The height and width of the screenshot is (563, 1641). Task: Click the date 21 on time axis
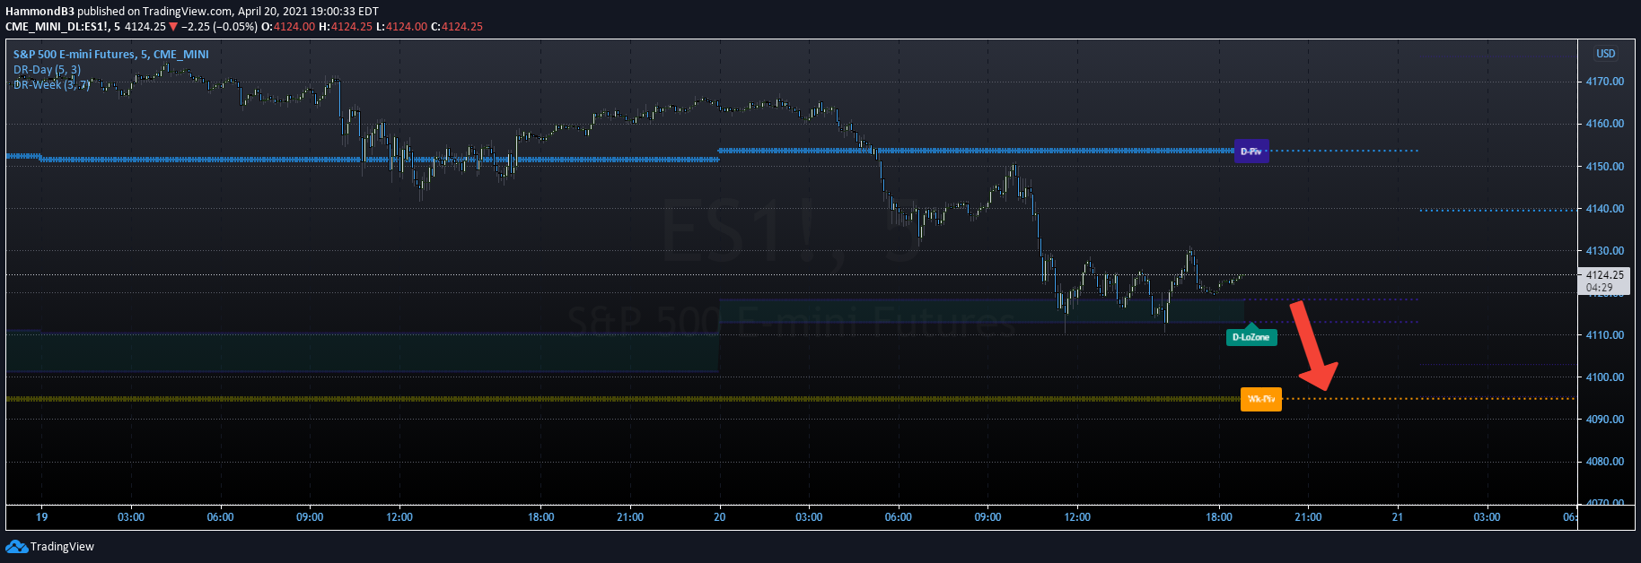coord(1397,517)
